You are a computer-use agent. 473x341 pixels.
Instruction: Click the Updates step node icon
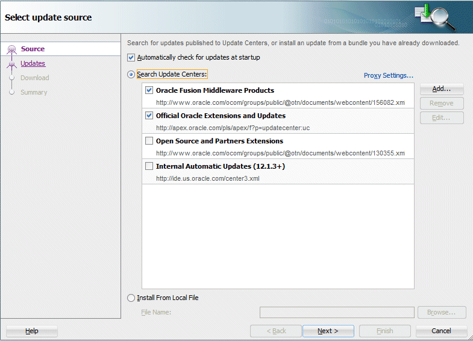pos(12,64)
